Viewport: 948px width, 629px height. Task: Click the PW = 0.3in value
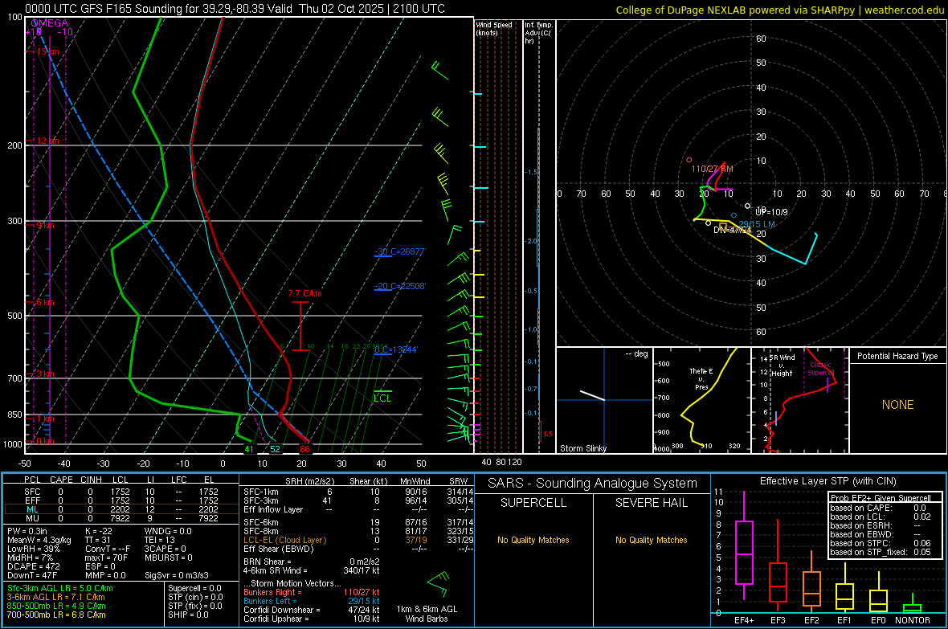click(x=27, y=531)
